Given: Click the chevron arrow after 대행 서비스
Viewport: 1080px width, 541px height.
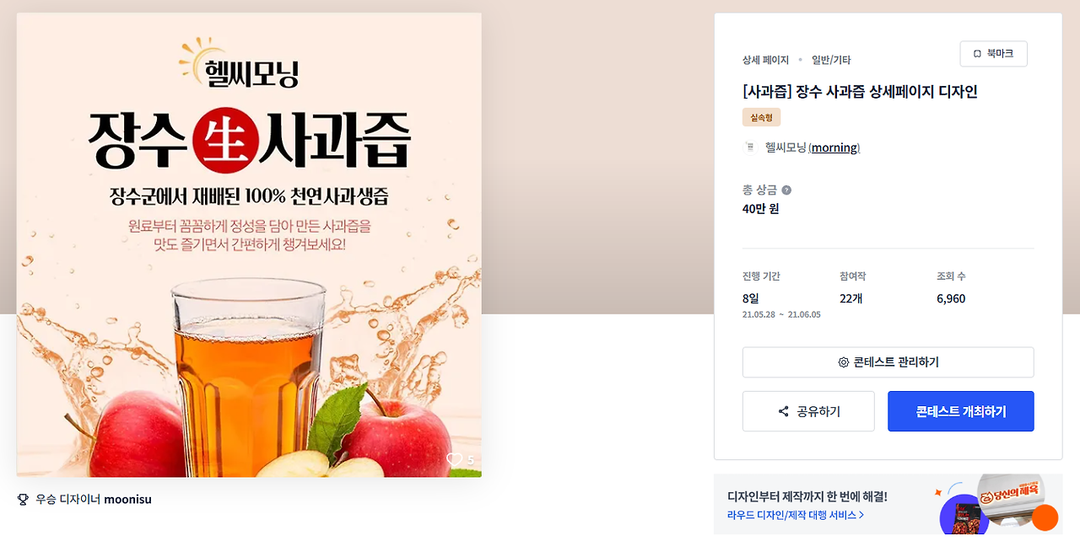Looking at the screenshot, I should tap(861, 515).
